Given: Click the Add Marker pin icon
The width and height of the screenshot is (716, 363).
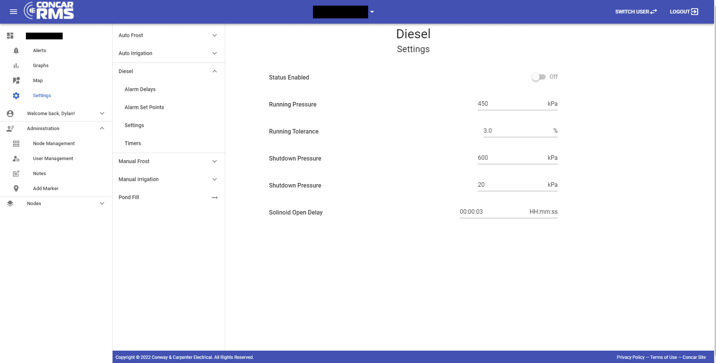Looking at the screenshot, I should click(x=16, y=189).
